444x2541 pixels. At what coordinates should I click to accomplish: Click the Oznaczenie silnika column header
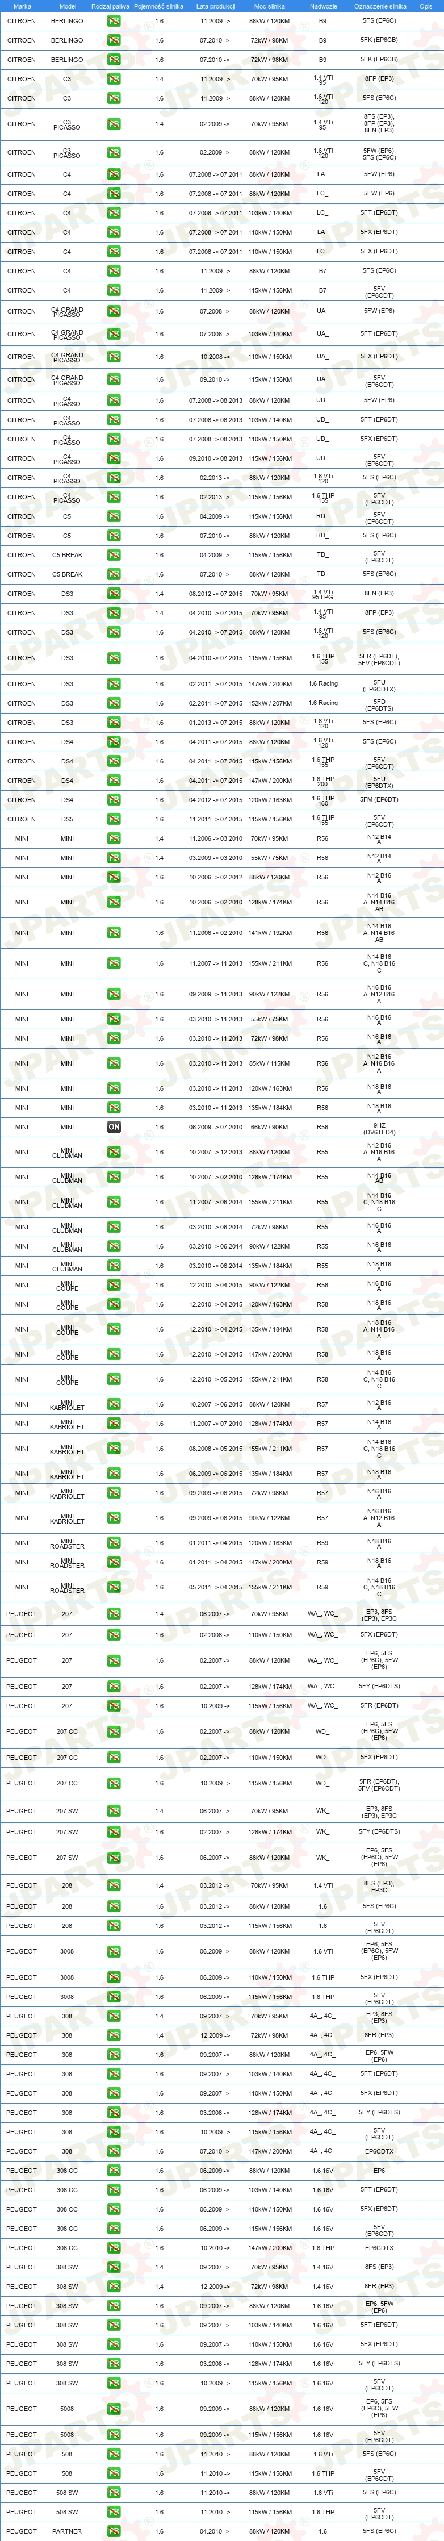[x=380, y=6]
